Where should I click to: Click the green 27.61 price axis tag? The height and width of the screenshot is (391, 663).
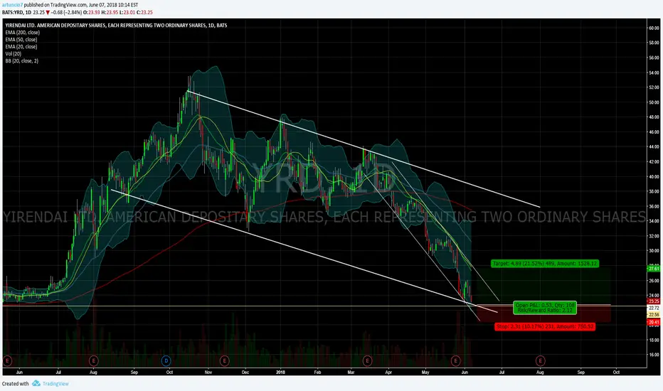pyautogui.click(x=653, y=269)
